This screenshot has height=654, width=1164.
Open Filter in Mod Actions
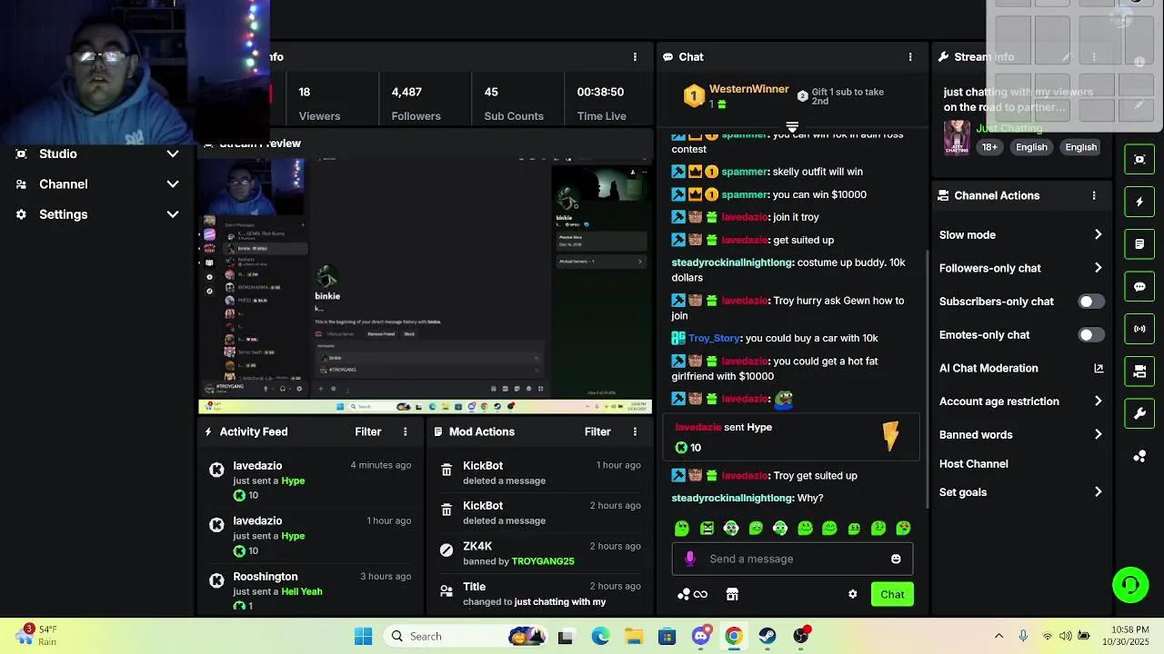pos(597,431)
